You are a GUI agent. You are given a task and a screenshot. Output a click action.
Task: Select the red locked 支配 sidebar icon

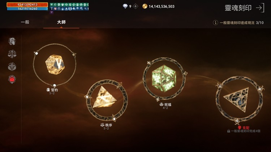(x=12, y=79)
